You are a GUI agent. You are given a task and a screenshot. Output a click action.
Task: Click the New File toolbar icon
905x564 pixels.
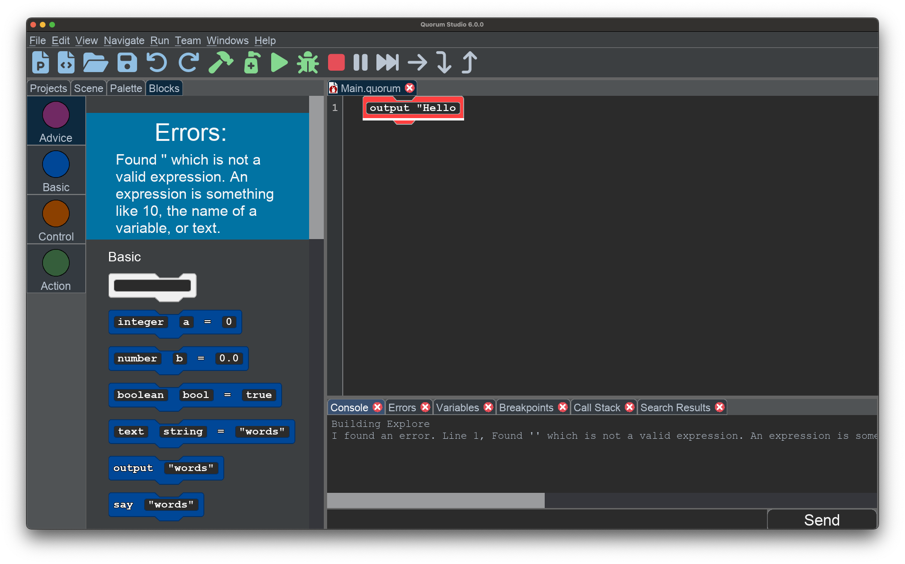(x=66, y=63)
